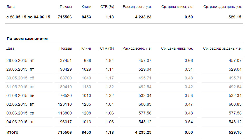This screenshot has height=139, width=246.
Task: Click the average click price 0.54
Action: [x=189, y=122]
